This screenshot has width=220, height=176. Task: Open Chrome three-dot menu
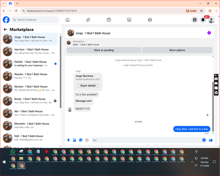[216, 11]
